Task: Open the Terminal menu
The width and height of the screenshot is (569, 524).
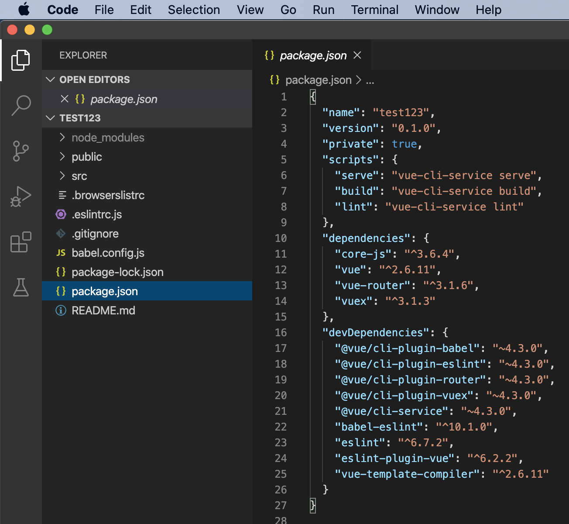Action: tap(375, 10)
